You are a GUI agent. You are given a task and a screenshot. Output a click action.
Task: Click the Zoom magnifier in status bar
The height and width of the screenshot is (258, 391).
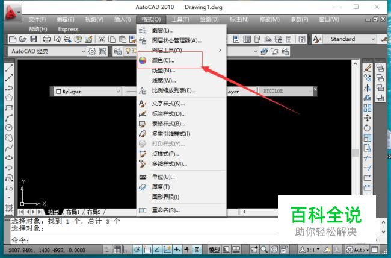[264, 249]
